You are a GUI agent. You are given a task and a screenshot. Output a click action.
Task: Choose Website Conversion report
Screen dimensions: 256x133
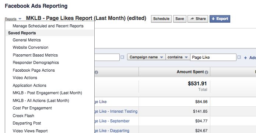click(x=31, y=47)
